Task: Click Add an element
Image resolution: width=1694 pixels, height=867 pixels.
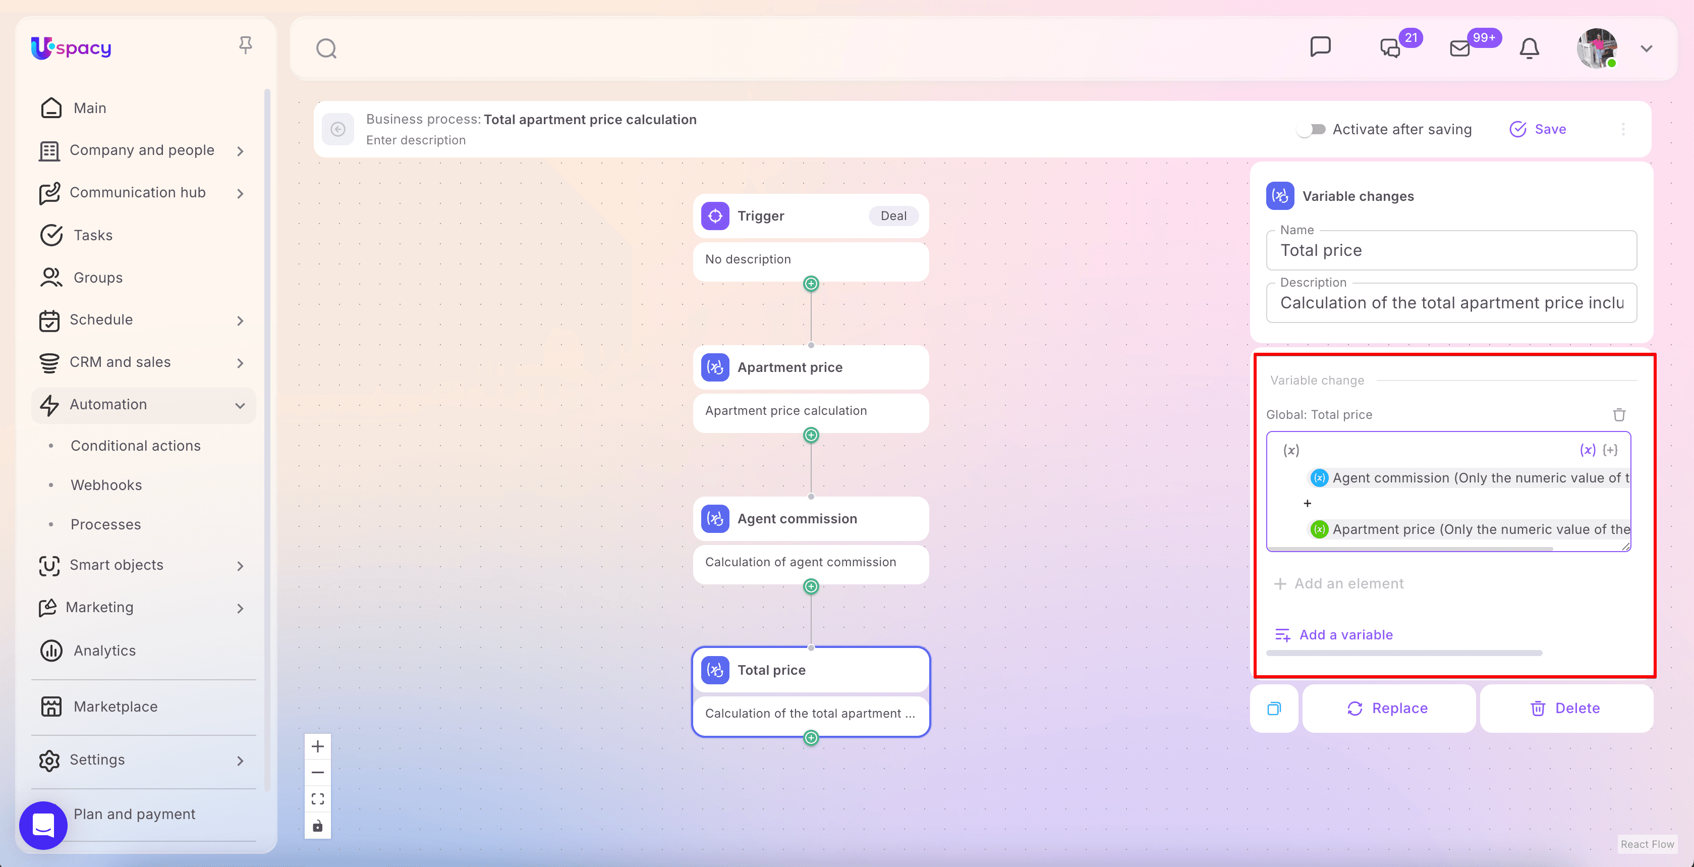Action: [x=1339, y=583]
